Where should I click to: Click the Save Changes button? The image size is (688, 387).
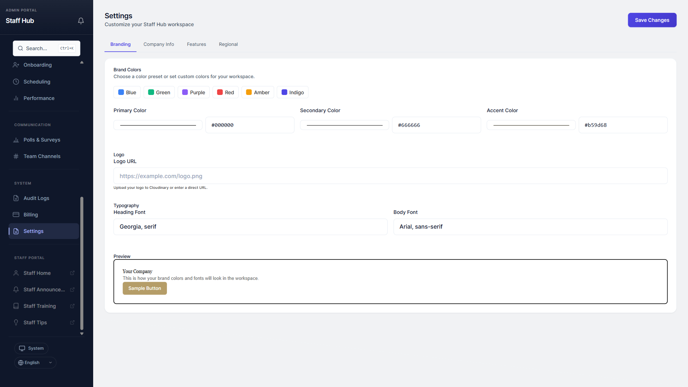coord(652,20)
